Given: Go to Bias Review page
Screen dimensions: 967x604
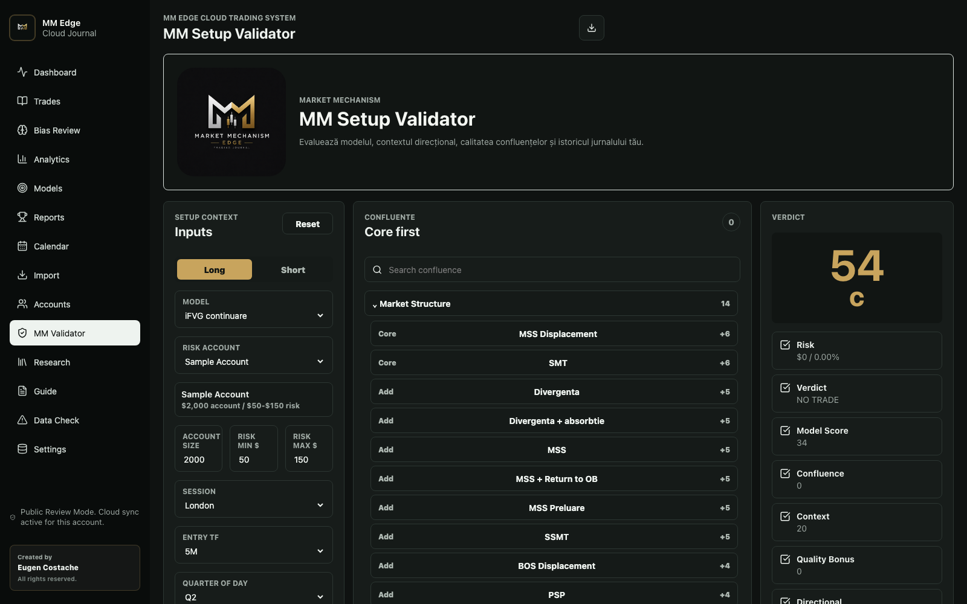Looking at the screenshot, I should [x=75, y=130].
